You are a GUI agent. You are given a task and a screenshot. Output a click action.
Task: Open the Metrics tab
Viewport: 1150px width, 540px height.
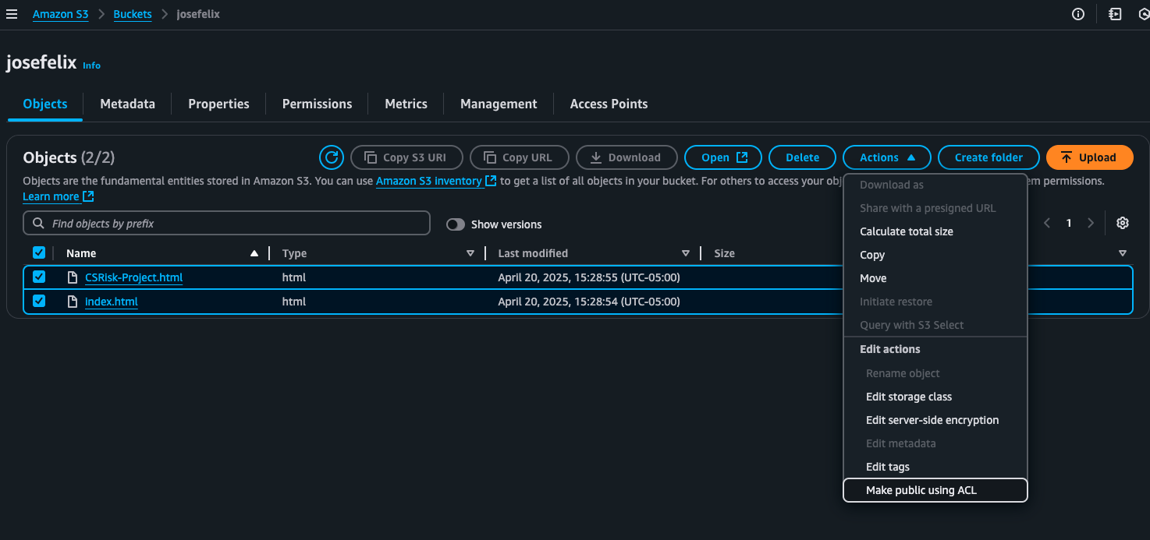tap(406, 104)
